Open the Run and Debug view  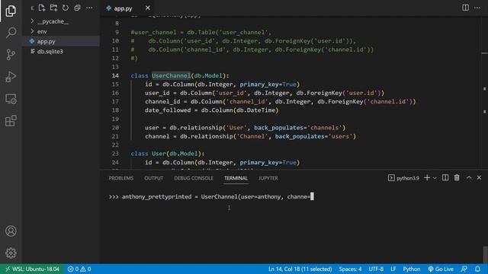pyautogui.click(x=11, y=77)
